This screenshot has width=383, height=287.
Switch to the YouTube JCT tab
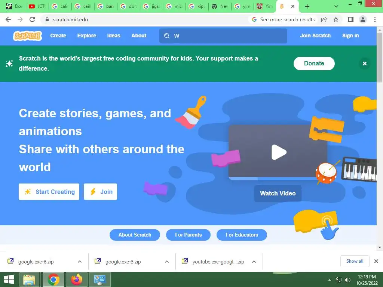pos(37,6)
